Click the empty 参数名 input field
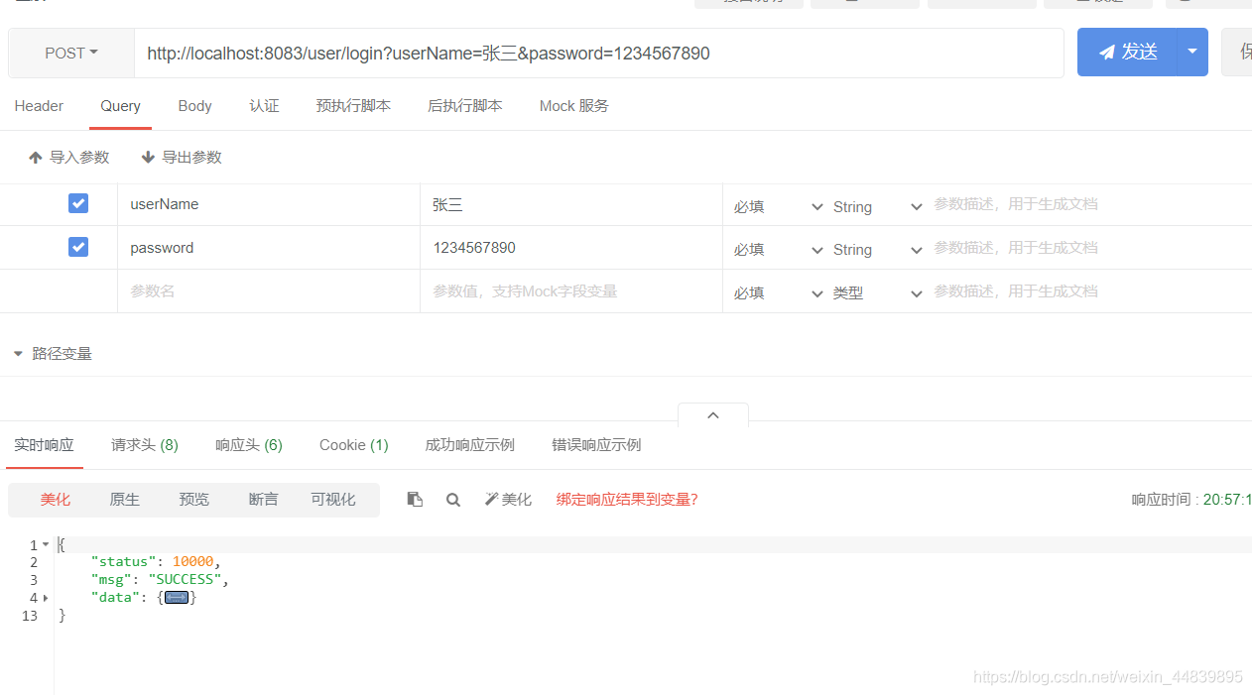Image resolution: width=1252 pixels, height=695 pixels. tap(268, 291)
